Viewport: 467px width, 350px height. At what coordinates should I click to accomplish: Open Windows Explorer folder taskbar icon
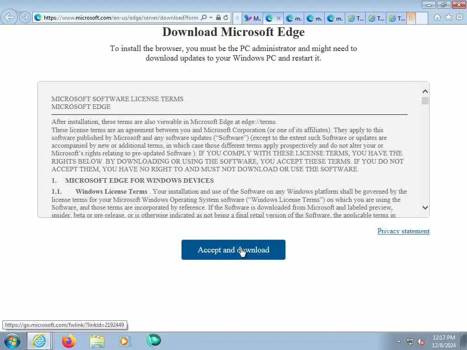[97, 341]
